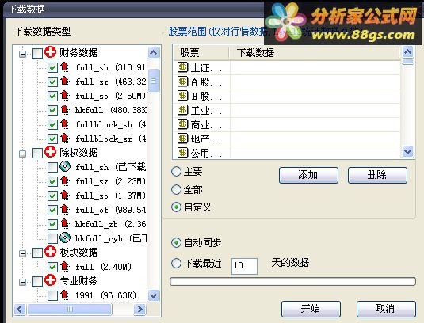Select the 全部 radio button
This screenshot has height=323, width=424.
pyautogui.click(x=176, y=189)
